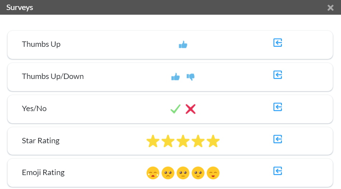Choose the Emoji Rating survey label
Image resolution: width=341 pixels, height=189 pixels.
(x=43, y=173)
